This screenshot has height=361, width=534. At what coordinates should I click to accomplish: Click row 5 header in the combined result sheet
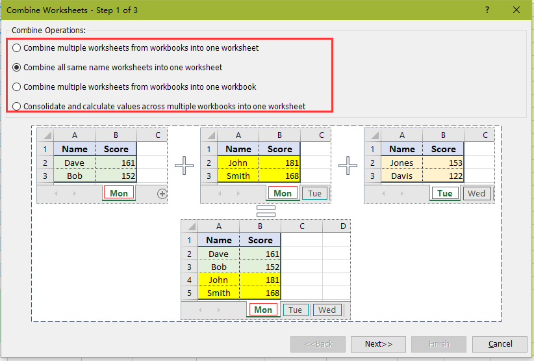tap(189, 293)
